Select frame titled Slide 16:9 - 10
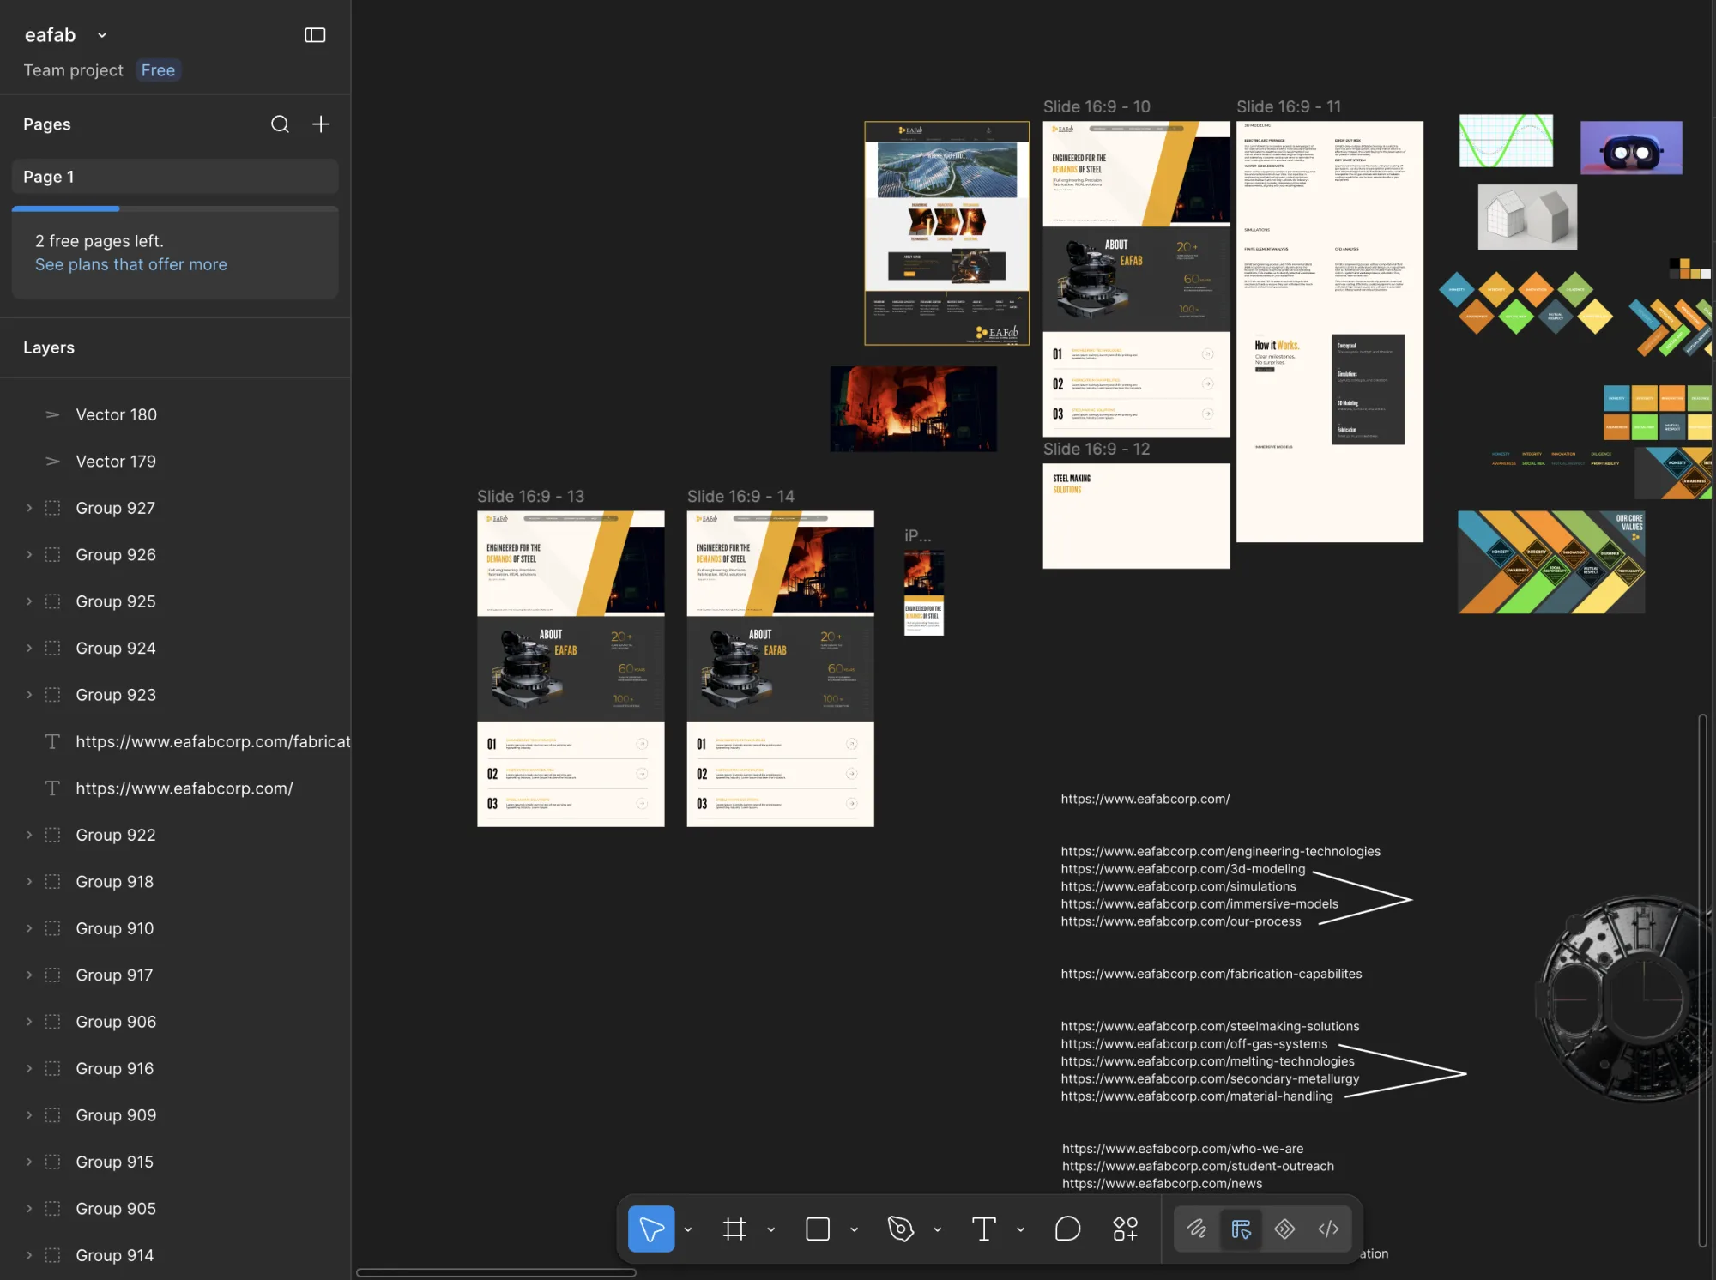This screenshot has width=1716, height=1280. click(x=1097, y=106)
